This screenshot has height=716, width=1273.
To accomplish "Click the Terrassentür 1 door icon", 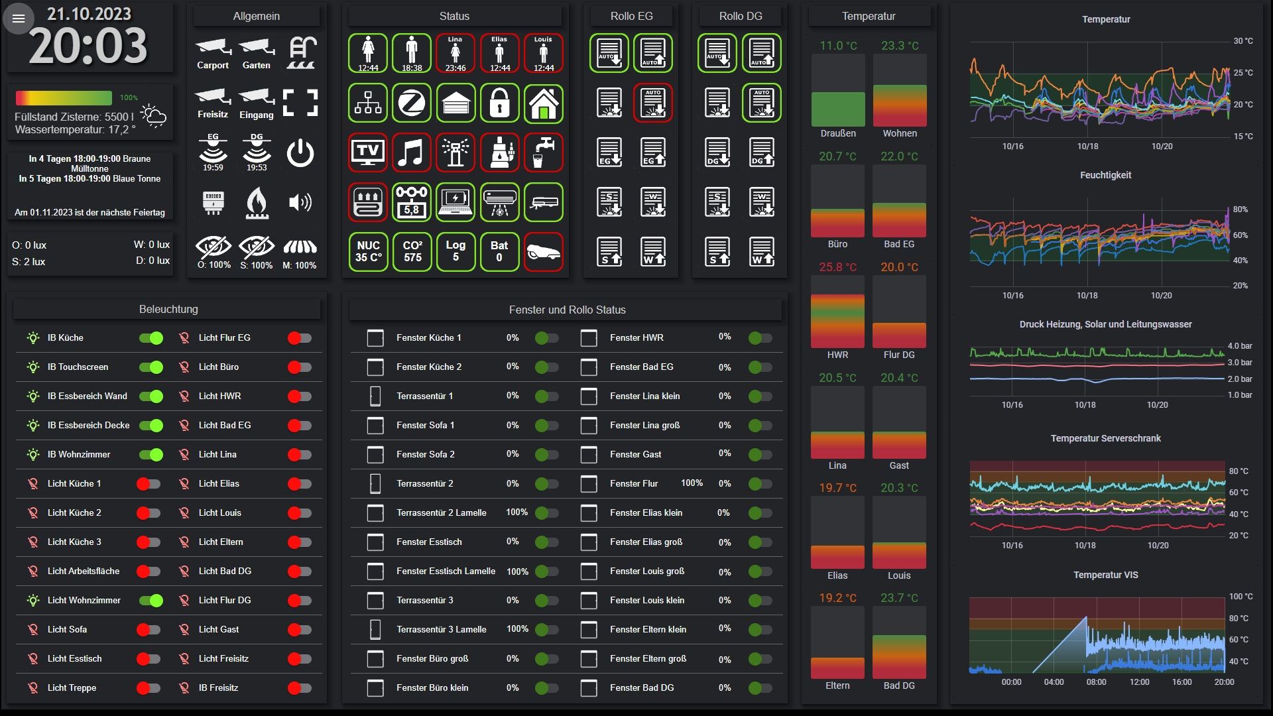I will coord(375,396).
